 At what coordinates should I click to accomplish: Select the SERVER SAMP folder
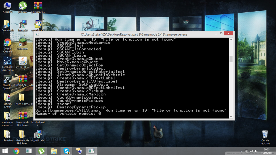[x=7, y=101]
